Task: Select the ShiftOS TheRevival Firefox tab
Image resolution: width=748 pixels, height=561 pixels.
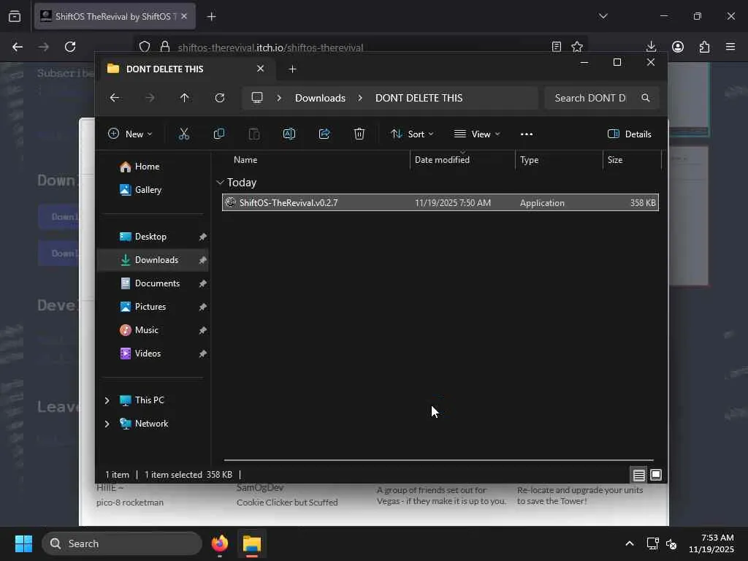Action: [x=115, y=17]
